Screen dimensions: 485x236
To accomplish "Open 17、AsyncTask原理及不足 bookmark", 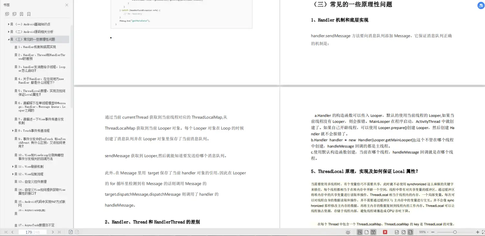I will point(36,225).
